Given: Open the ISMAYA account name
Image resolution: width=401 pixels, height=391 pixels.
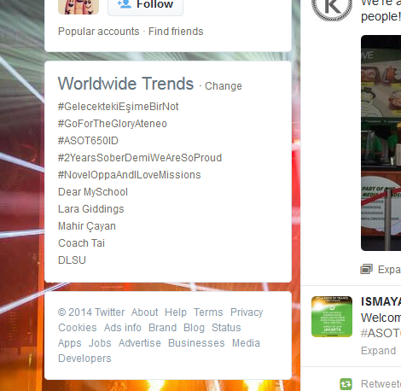Looking at the screenshot, I should tap(381, 301).
